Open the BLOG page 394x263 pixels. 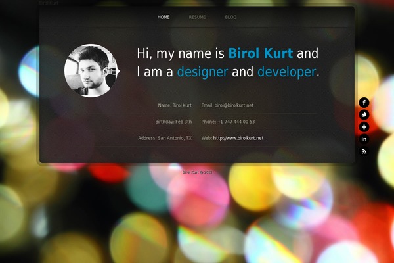[230, 17]
